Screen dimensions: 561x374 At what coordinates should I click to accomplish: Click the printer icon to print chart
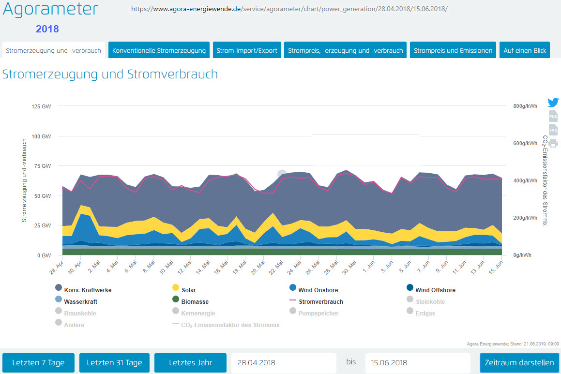[x=553, y=143]
